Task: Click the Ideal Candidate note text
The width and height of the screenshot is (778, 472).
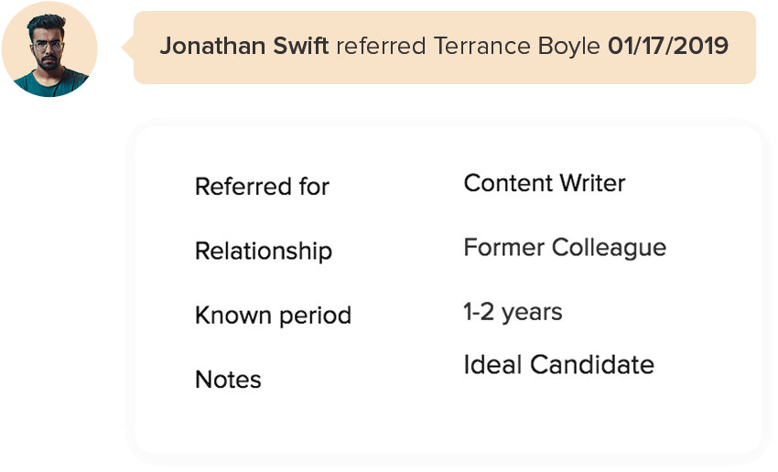Action: tap(558, 365)
